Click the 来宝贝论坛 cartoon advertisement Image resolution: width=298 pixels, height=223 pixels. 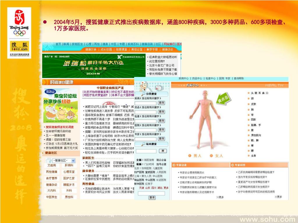click(x=61, y=105)
